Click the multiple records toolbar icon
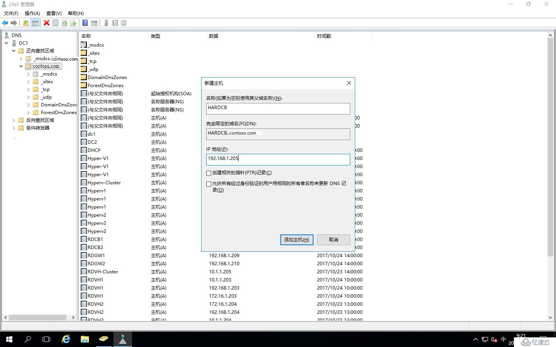Image resolution: width=556 pixels, height=347 pixels. (x=124, y=23)
